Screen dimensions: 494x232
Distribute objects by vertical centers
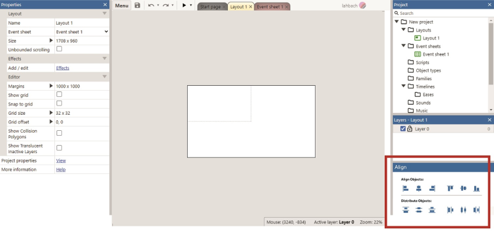[419, 210]
